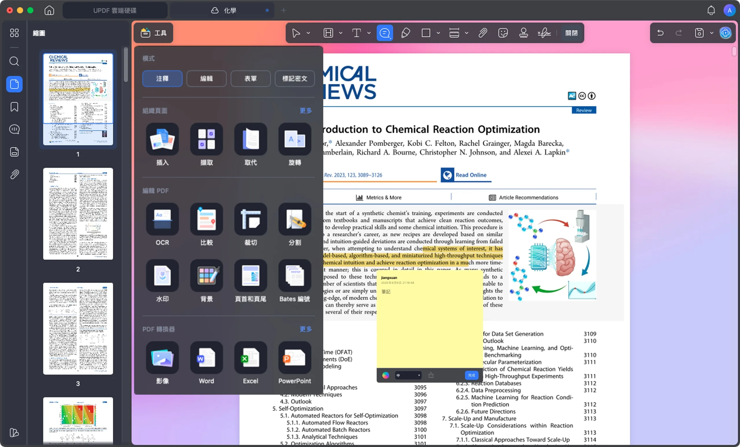The image size is (740, 447).
Task: Open the 工具 tools menu button
Action: (x=153, y=33)
